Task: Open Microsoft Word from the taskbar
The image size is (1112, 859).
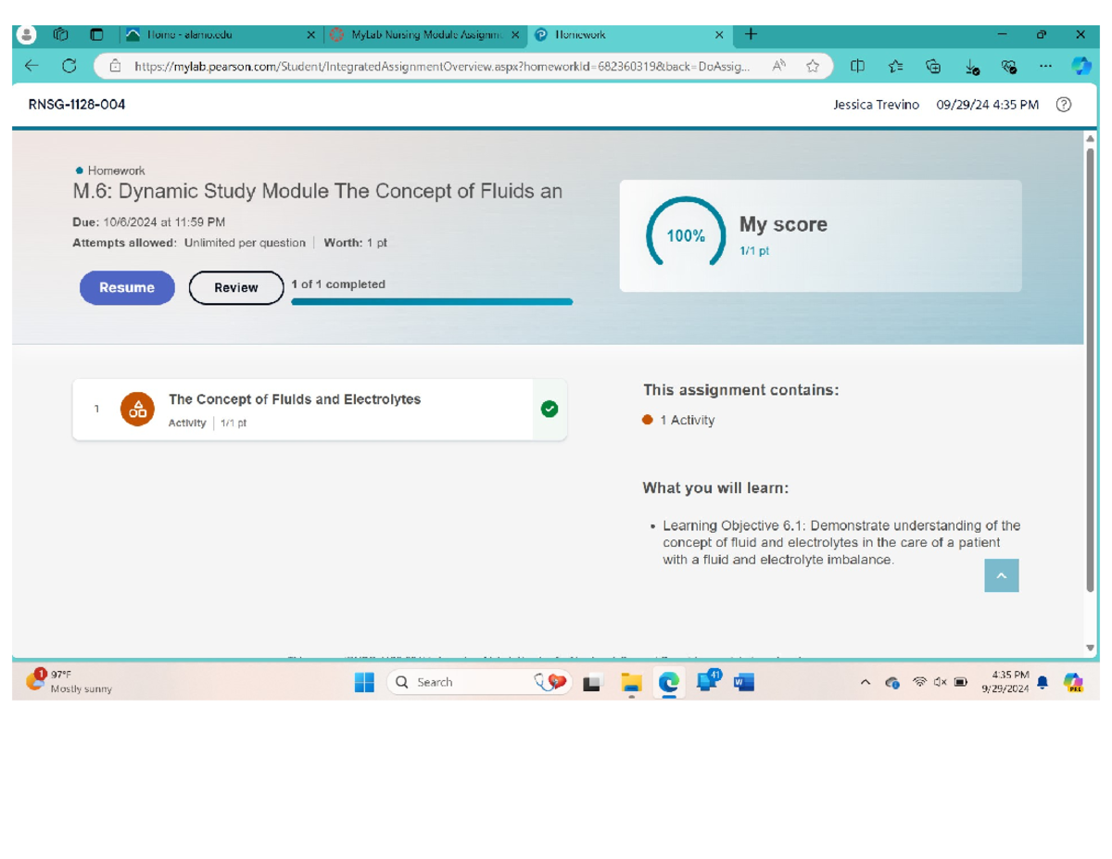Action: point(743,683)
